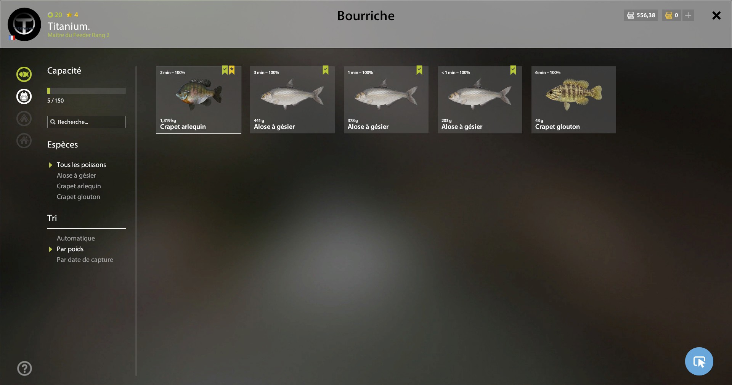Select the Crapet glouton fish card
732x385 pixels.
pos(574,100)
